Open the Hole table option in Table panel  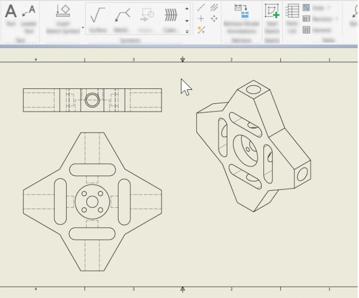point(317,8)
